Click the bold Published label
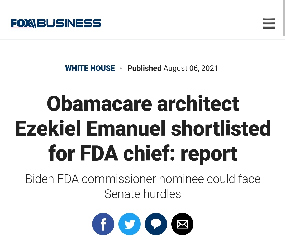 pyautogui.click(x=144, y=68)
